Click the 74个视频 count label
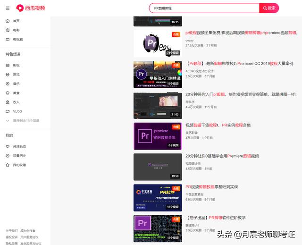This screenshot has height=245, width=302. 173,53
